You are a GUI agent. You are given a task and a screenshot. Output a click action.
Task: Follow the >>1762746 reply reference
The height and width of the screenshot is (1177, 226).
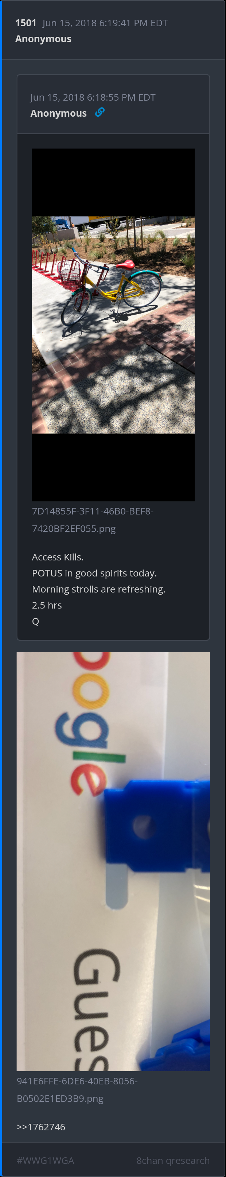point(41,1127)
